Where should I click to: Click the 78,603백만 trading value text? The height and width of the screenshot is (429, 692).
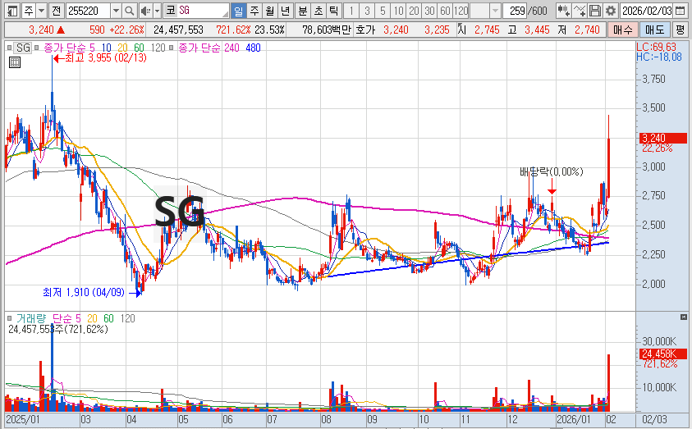pyautogui.click(x=327, y=30)
